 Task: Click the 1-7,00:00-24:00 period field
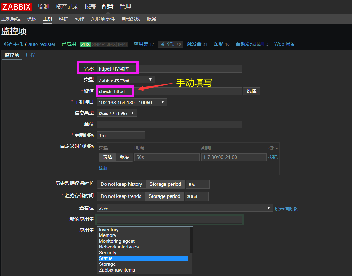(234, 157)
